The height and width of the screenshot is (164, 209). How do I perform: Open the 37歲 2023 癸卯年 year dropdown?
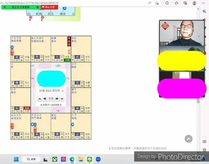(51, 91)
